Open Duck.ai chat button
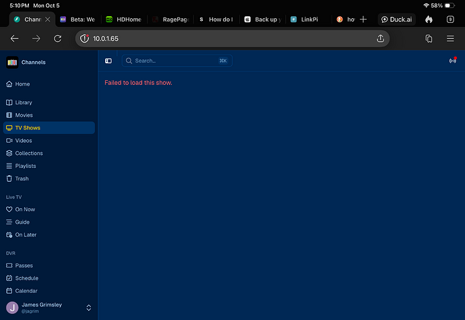465x320 pixels. 396,20
